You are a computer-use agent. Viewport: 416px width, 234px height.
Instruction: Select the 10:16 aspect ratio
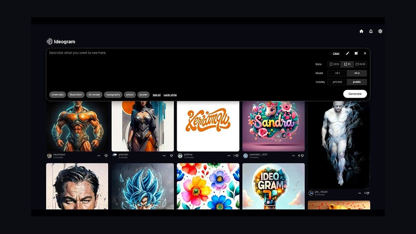pos(334,64)
